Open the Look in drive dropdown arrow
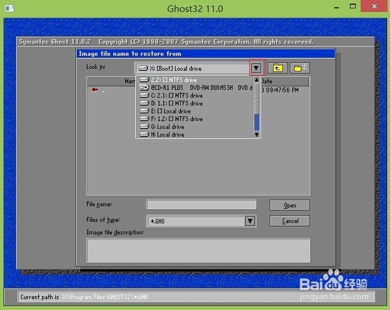The height and width of the screenshot is (310, 390). click(x=256, y=68)
